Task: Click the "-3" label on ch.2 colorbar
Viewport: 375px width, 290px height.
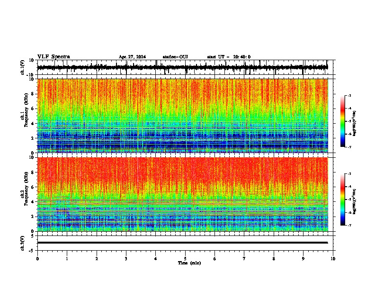Action: [349, 174]
